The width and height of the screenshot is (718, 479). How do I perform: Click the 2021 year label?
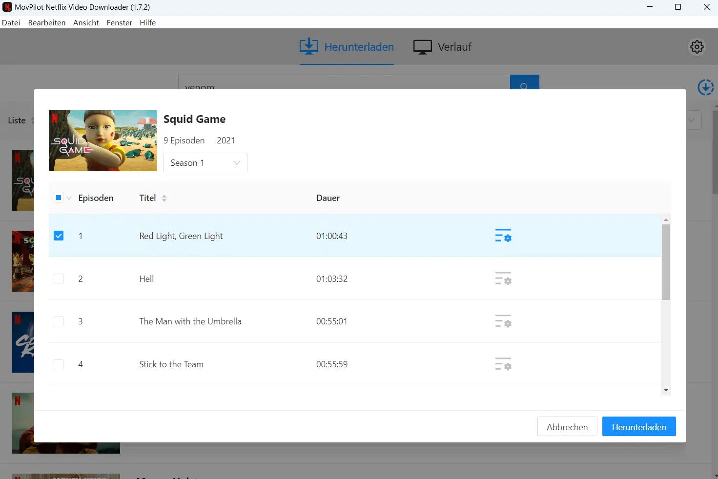click(x=226, y=140)
